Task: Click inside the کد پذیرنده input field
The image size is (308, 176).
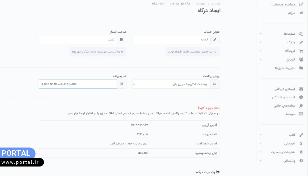Action: pyautogui.click(x=77, y=84)
